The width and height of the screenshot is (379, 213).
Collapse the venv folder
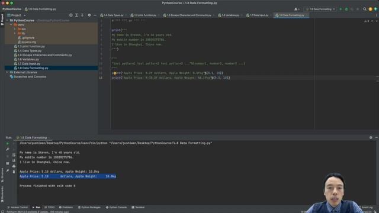(11, 25)
